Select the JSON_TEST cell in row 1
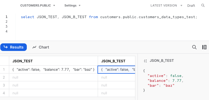The width and height of the screenshot is (209, 100). 53,69
